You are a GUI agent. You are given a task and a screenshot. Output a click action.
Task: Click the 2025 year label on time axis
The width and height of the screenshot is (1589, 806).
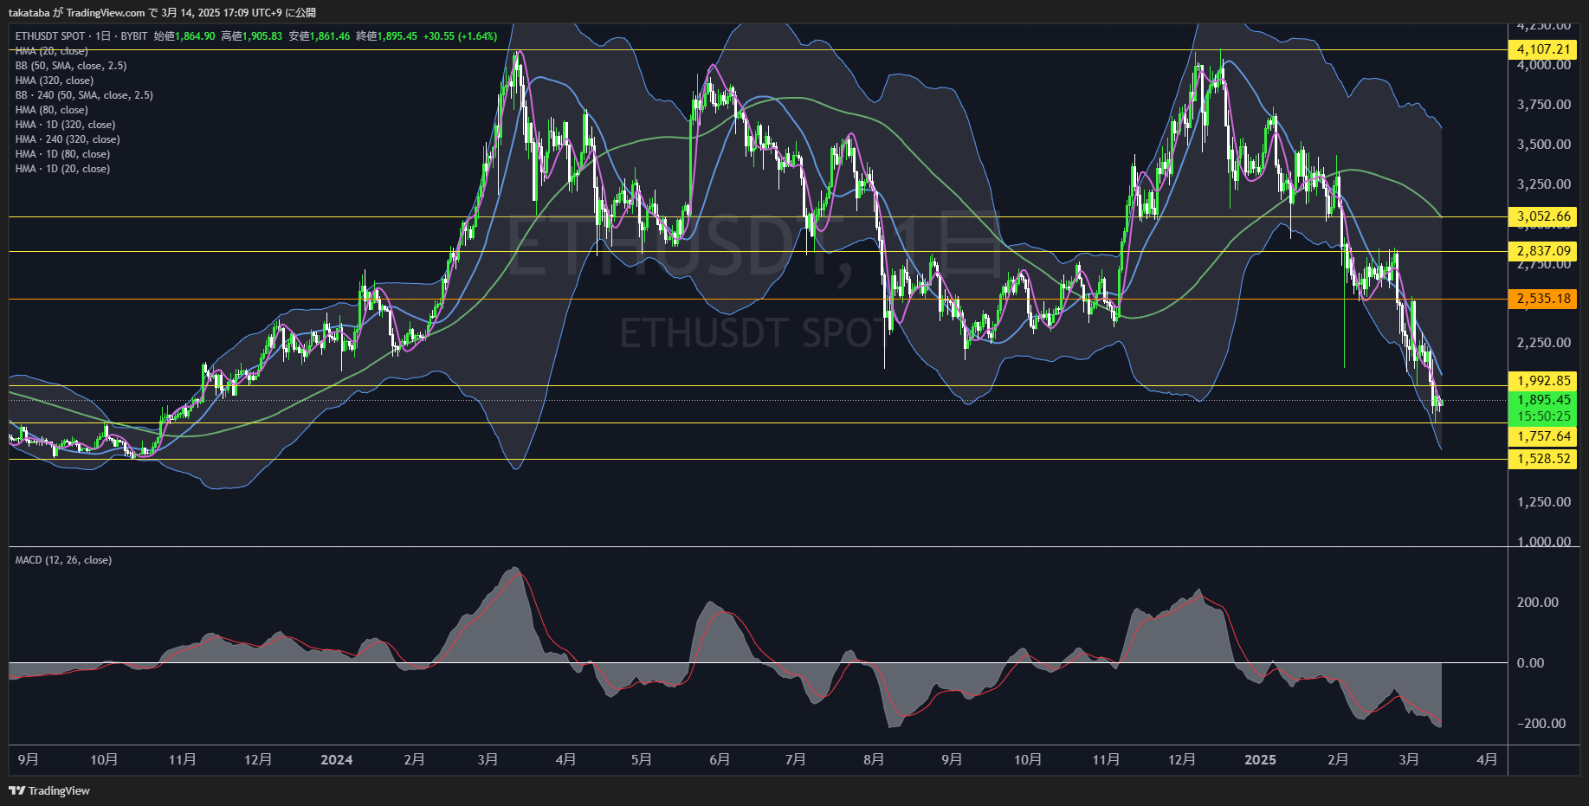point(1260,760)
